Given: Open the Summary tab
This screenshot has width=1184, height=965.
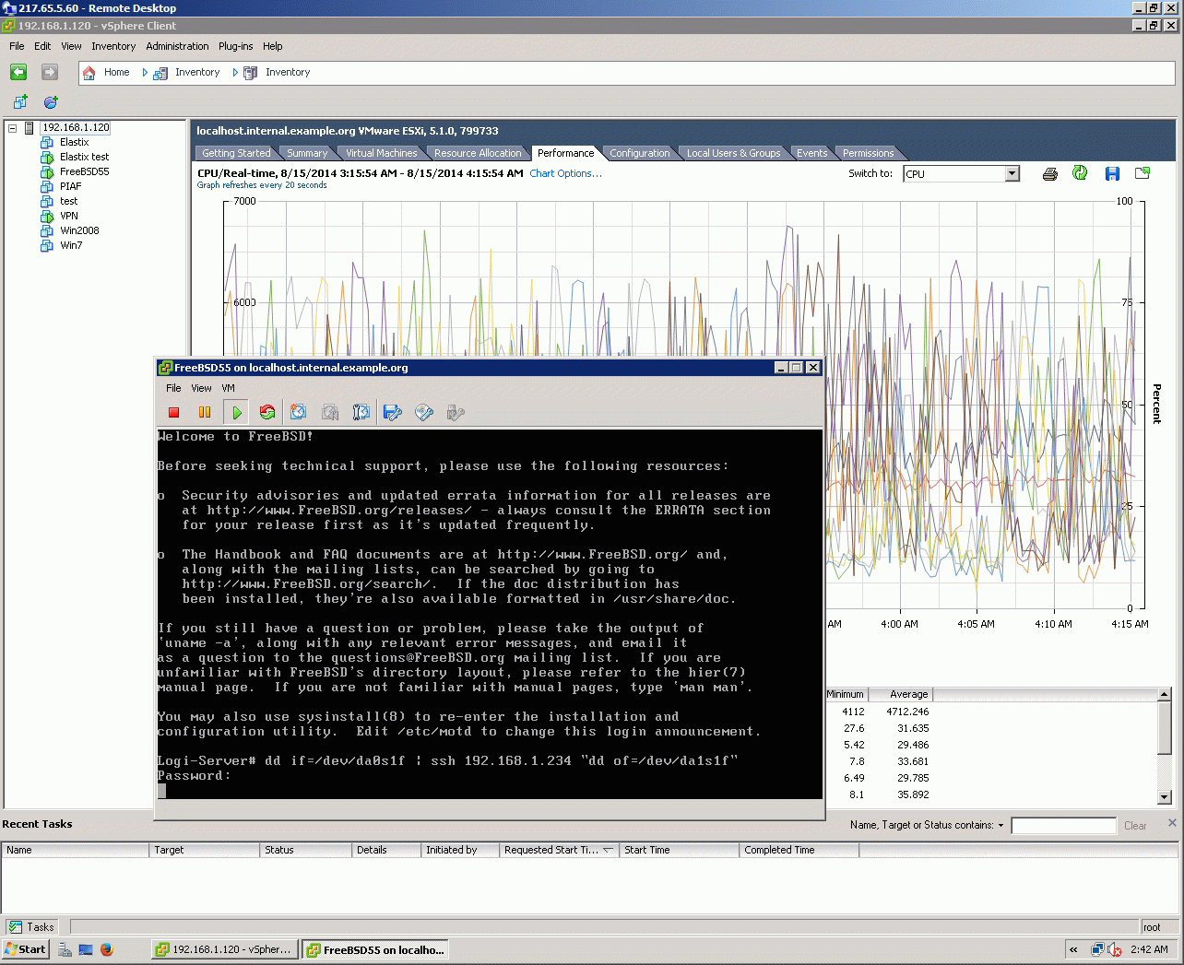Looking at the screenshot, I should point(307,153).
